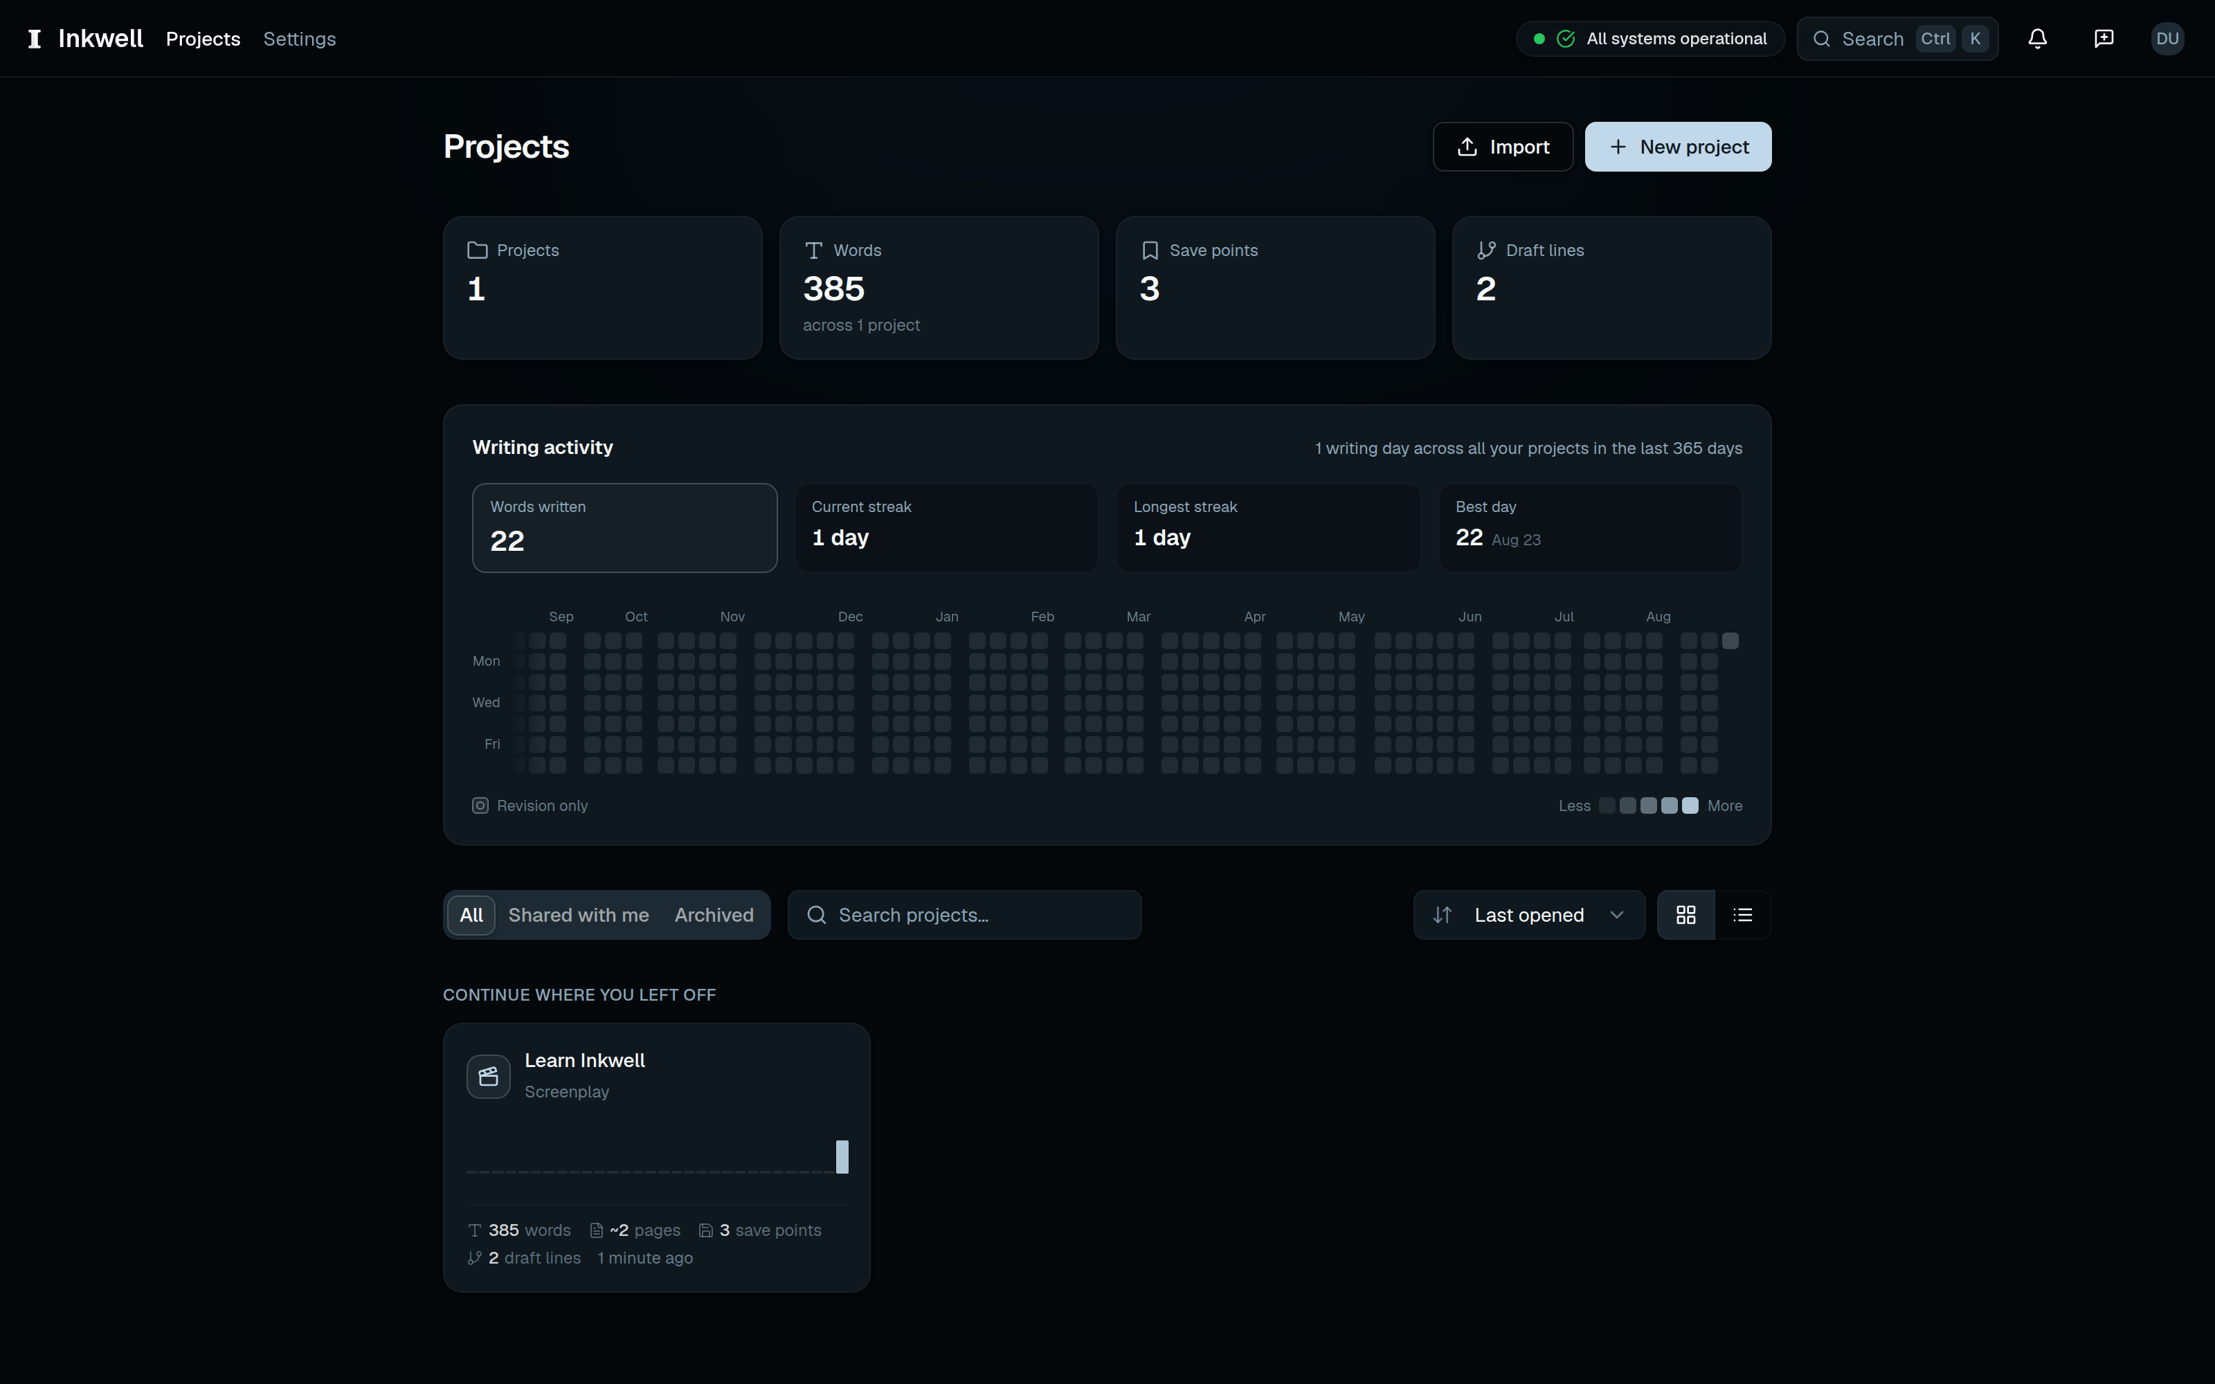Click the 'Aug 23' best day date
2215x1384 pixels.
click(x=1516, y=540)
